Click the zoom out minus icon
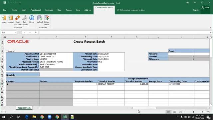The height and width of the screenshot is (120, 213). tap(185, 112)
